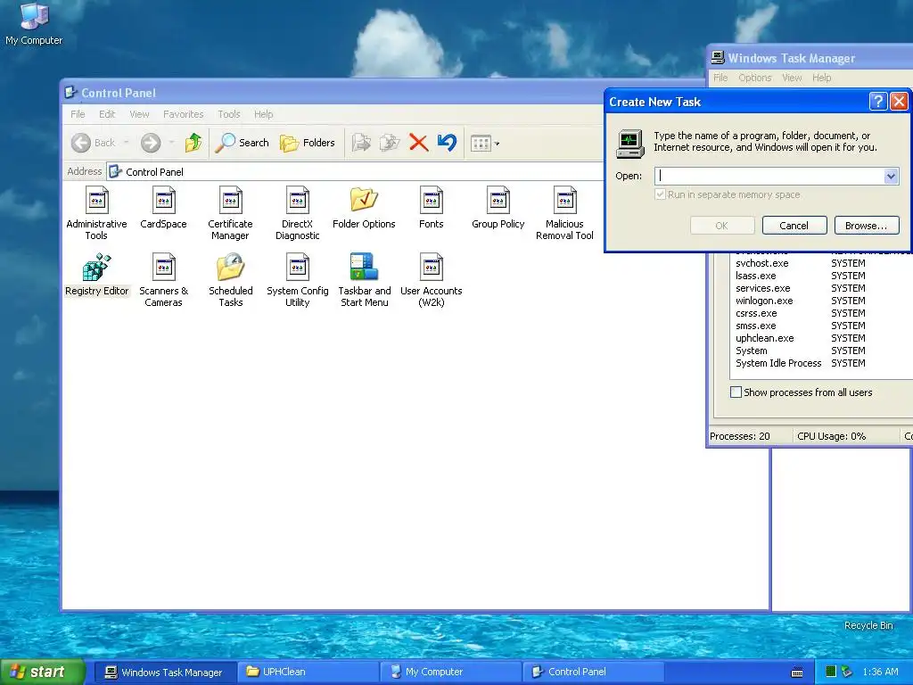This screenshot has height=685, width=913.
Task: Click the dialog help question-mark button
Action: point(878,102)
